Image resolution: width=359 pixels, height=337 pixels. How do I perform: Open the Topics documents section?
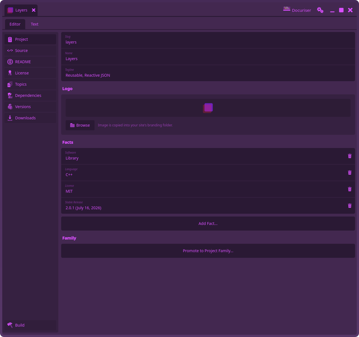[x=30, y=84]
